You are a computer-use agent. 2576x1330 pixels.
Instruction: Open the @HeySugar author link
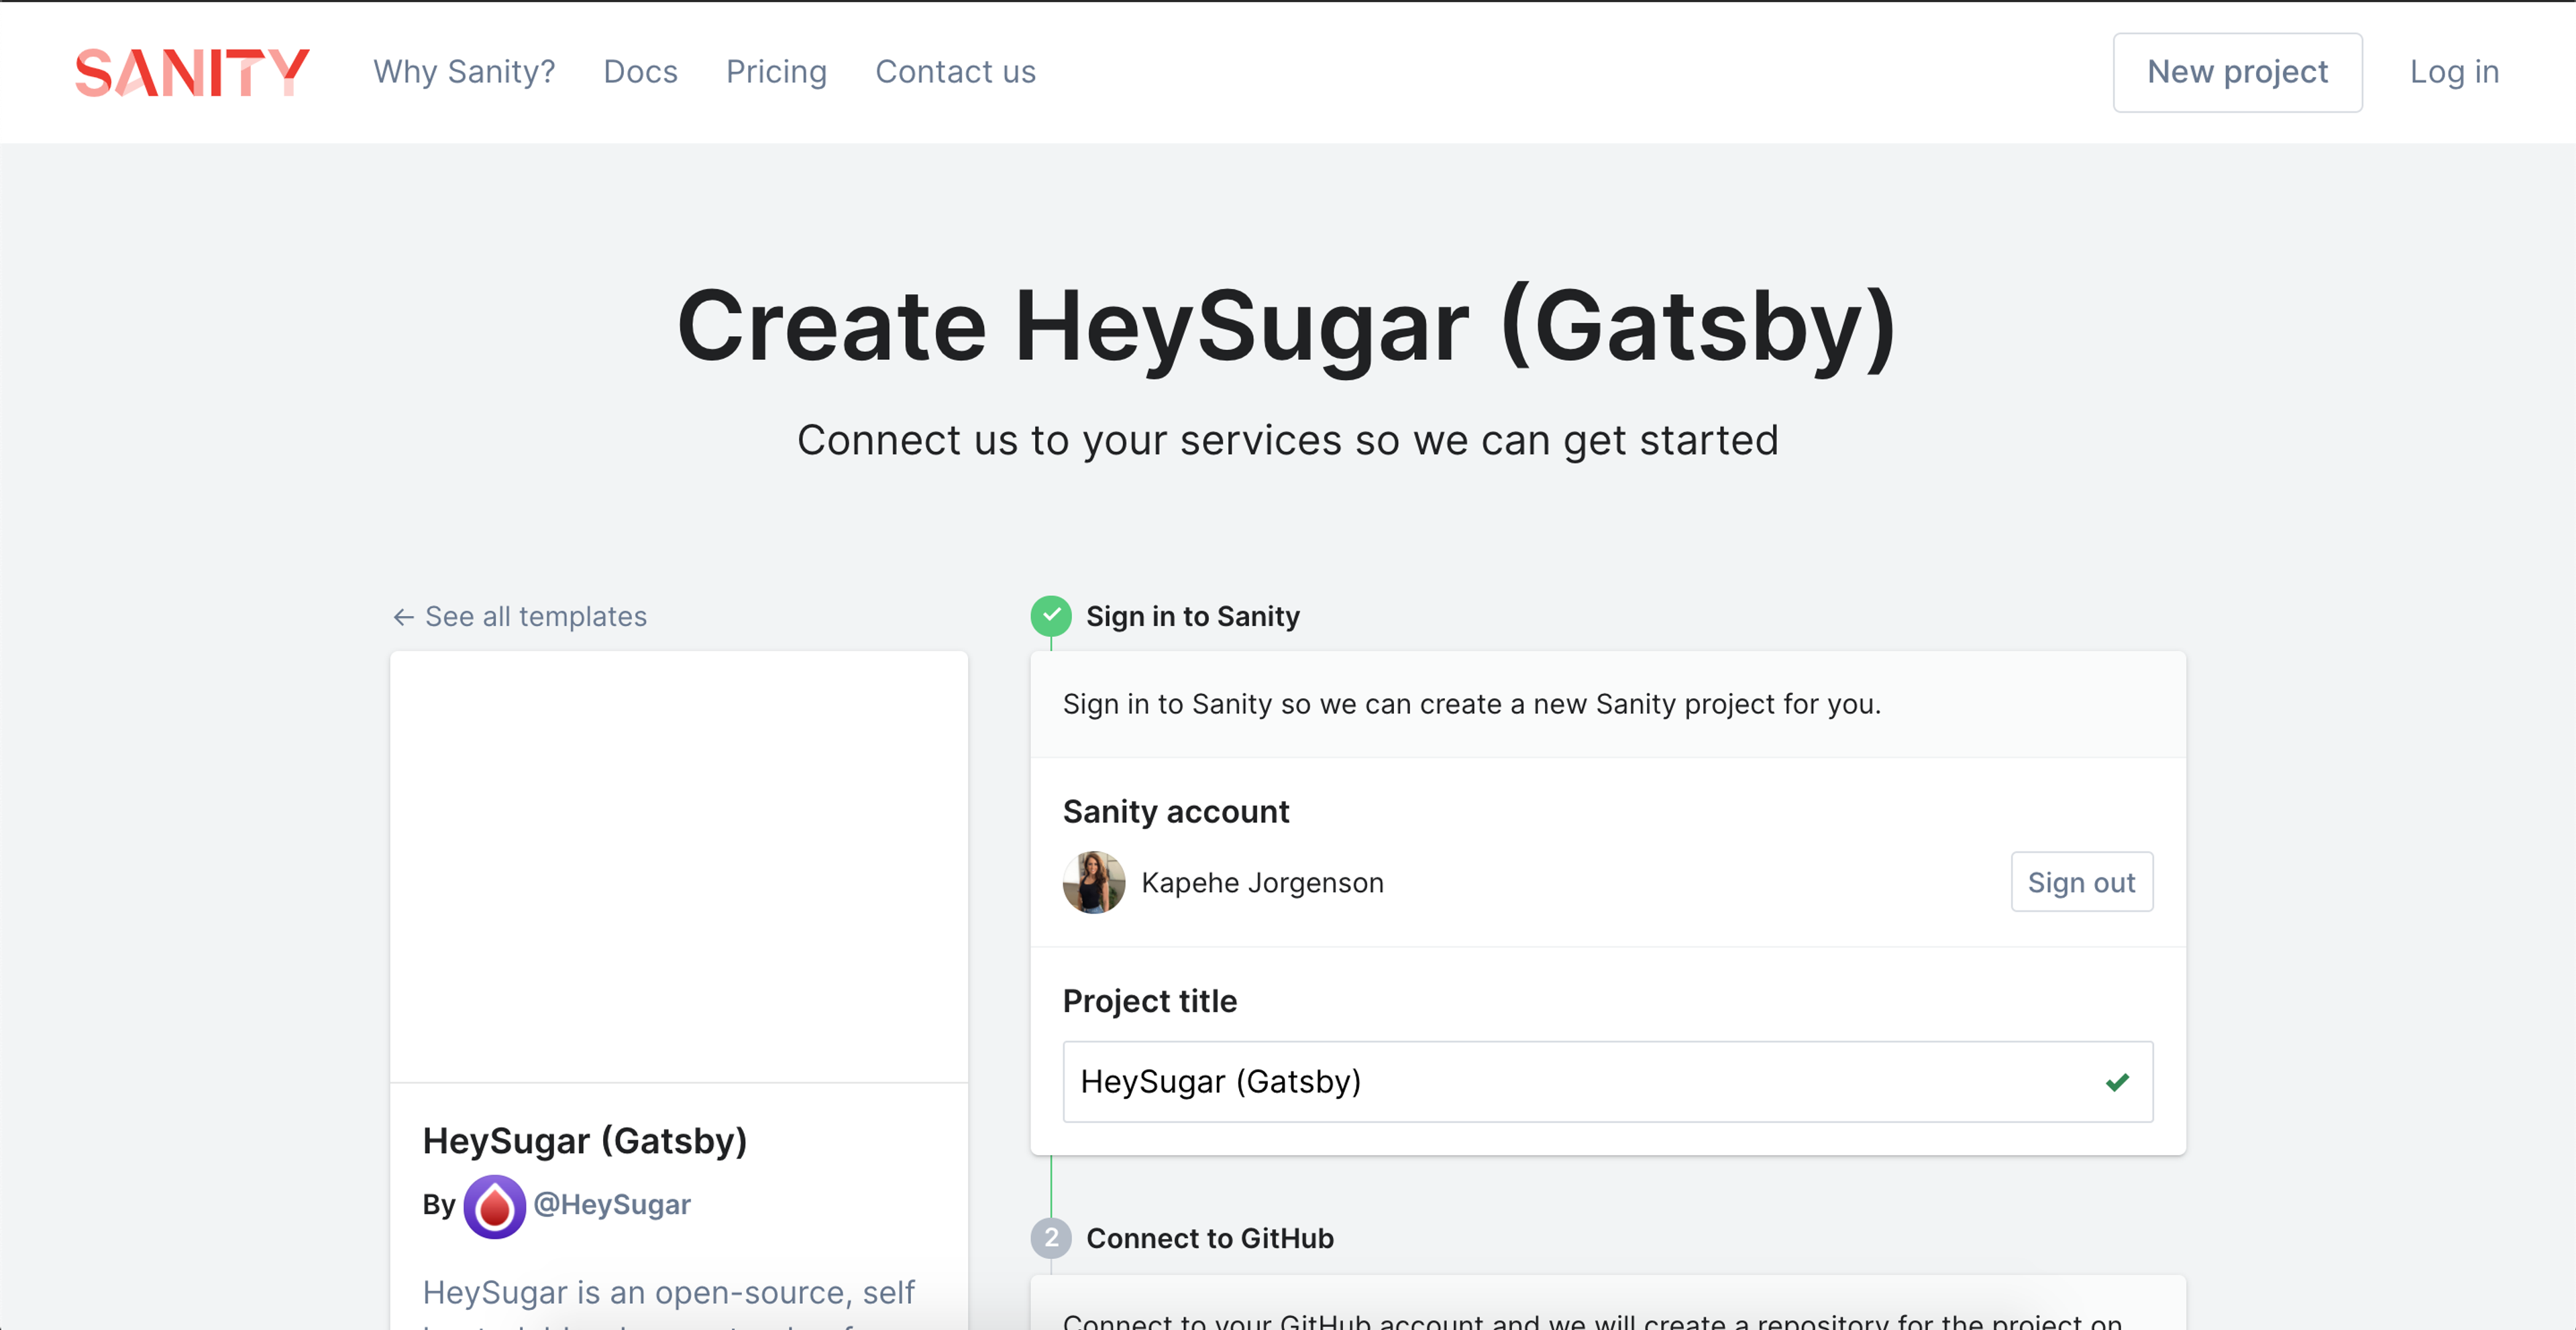coord(611,1204)
